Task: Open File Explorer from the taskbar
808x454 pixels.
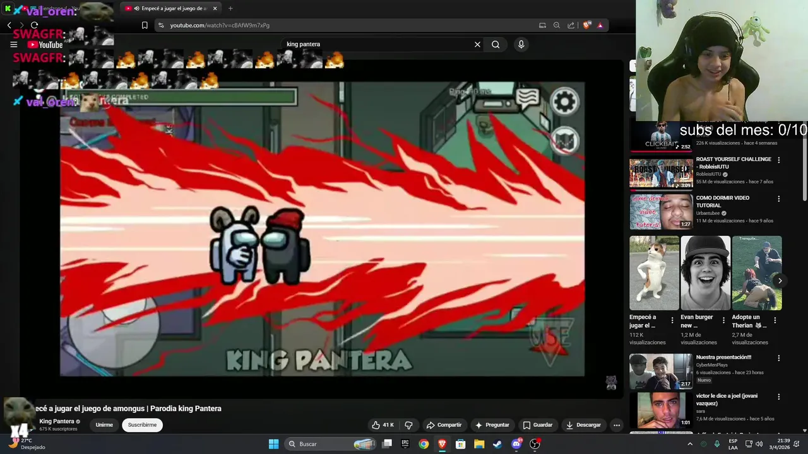Action: tap(479, 444)
